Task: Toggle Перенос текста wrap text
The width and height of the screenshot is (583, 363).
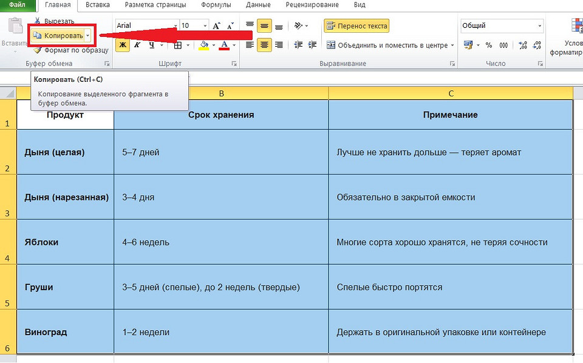Action: point(356,26)
